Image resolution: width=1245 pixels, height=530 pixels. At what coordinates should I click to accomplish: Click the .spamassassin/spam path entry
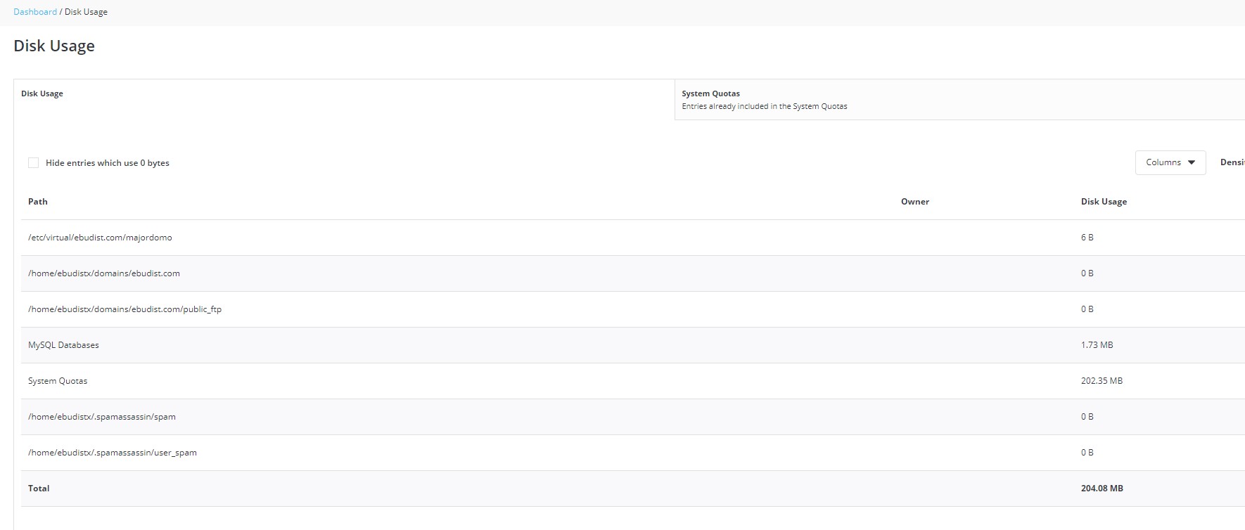coord(102,417)
